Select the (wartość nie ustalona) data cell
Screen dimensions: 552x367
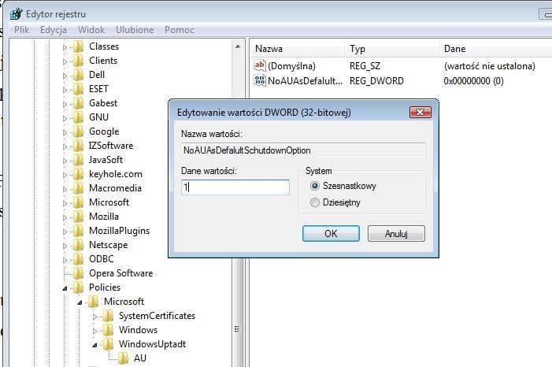489,66
